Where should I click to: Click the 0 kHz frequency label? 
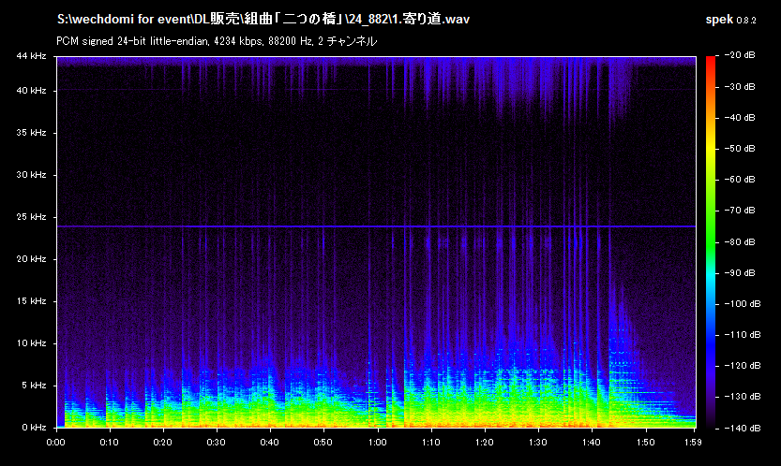[34, 428]
